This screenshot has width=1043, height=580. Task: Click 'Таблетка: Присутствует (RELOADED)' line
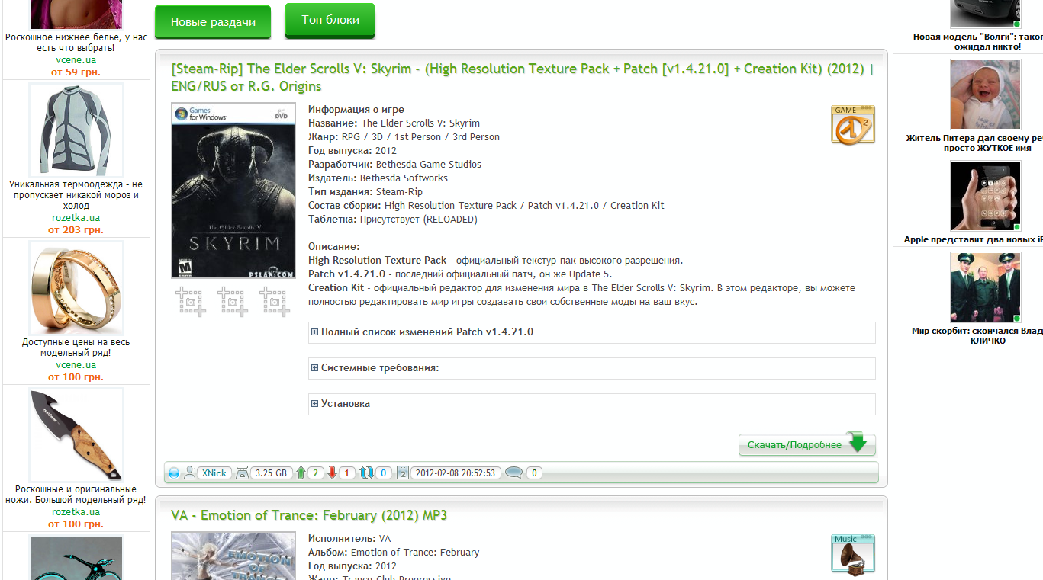tap(393, 220)
